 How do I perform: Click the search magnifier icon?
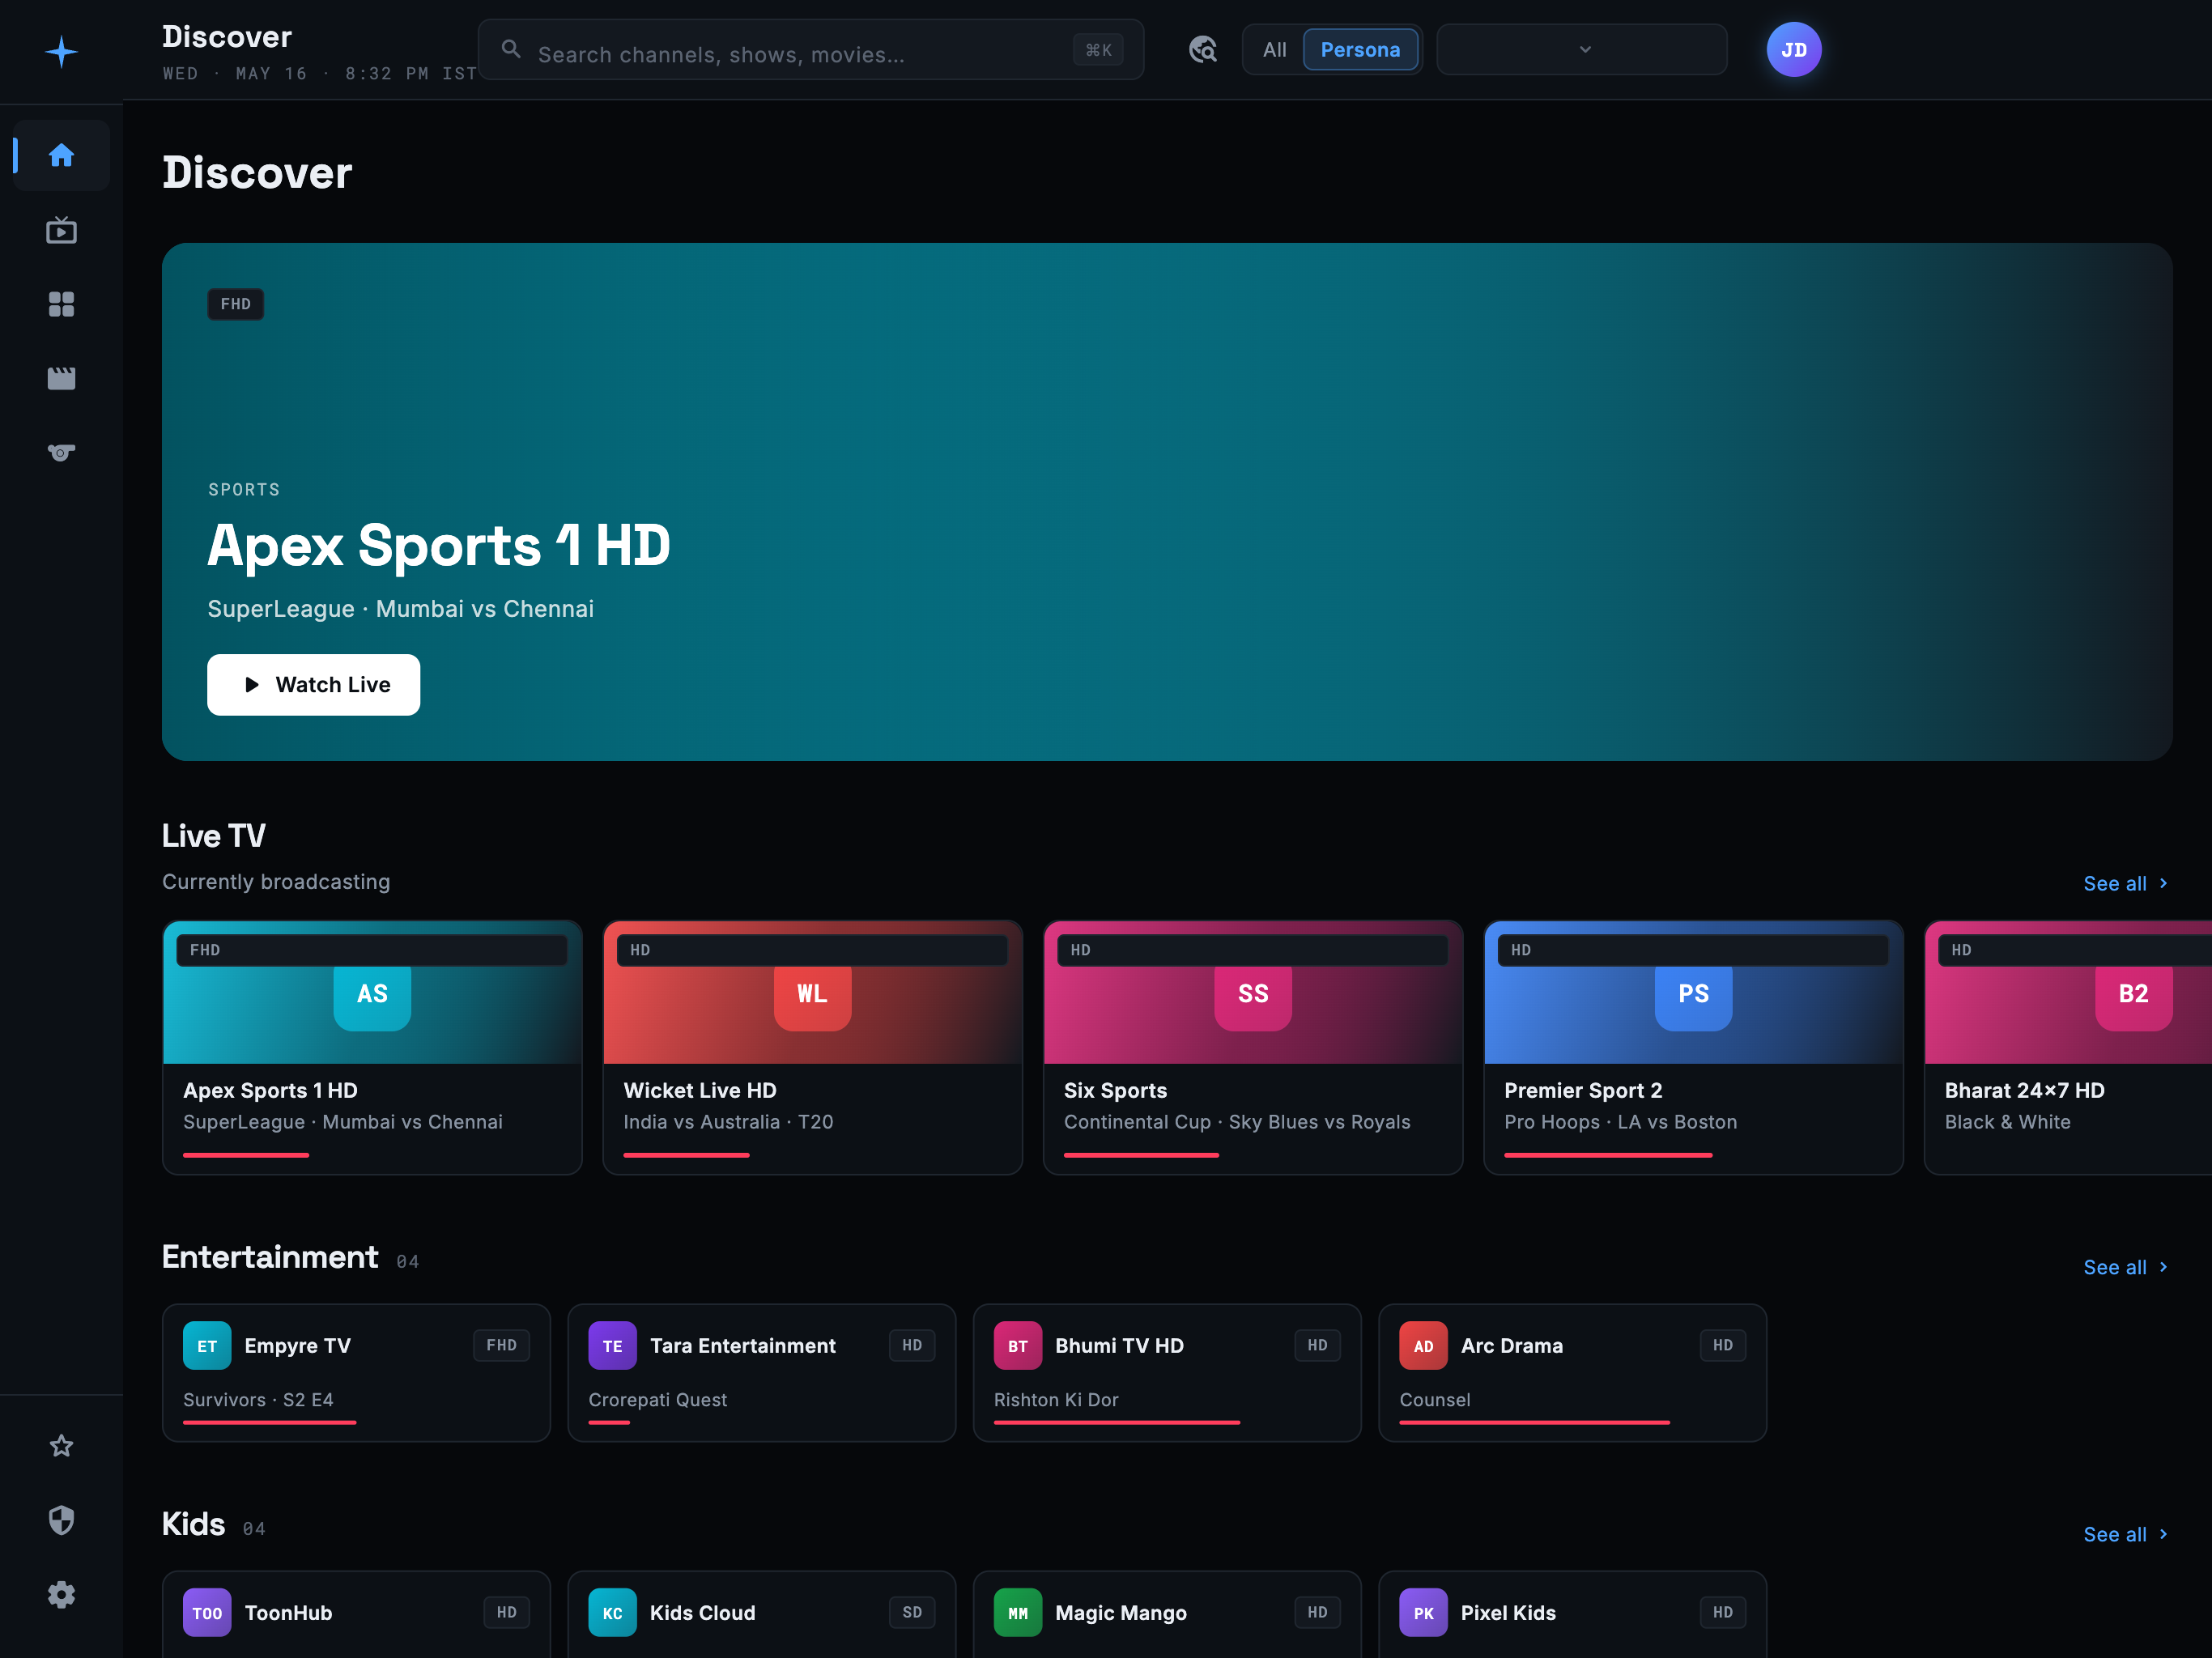coord(511,49)
